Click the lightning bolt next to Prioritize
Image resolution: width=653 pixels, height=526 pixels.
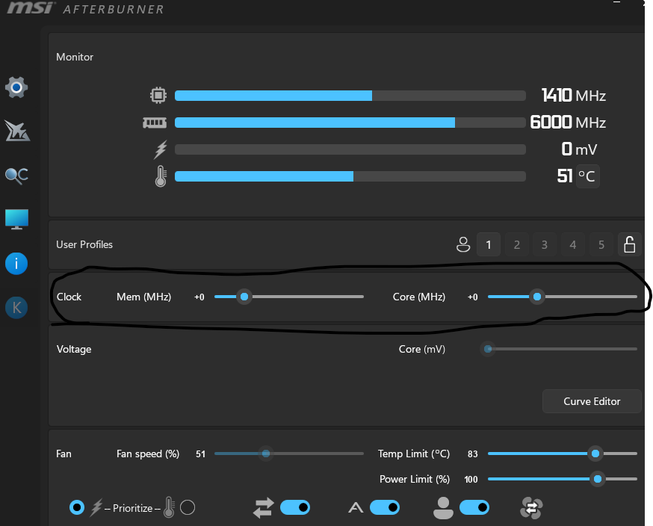[96, 507]
